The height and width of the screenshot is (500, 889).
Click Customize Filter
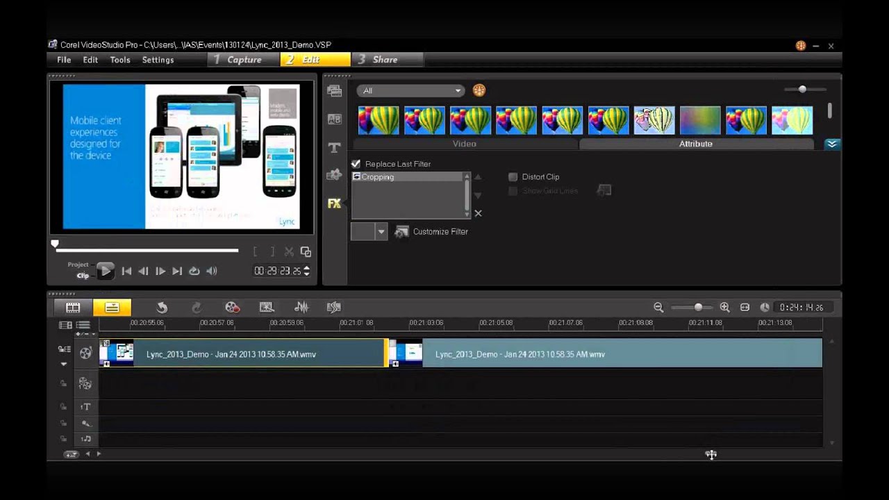point(431,232)
